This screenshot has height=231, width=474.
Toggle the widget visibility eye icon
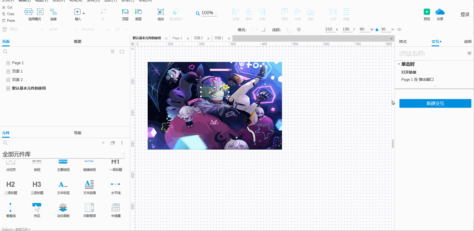(399, 29)
